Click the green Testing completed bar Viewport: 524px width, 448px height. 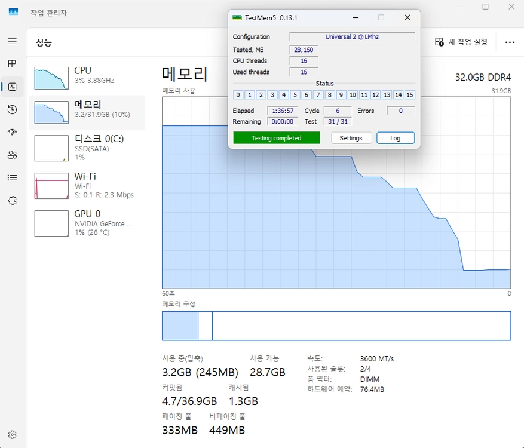click(x=277, y=138)
